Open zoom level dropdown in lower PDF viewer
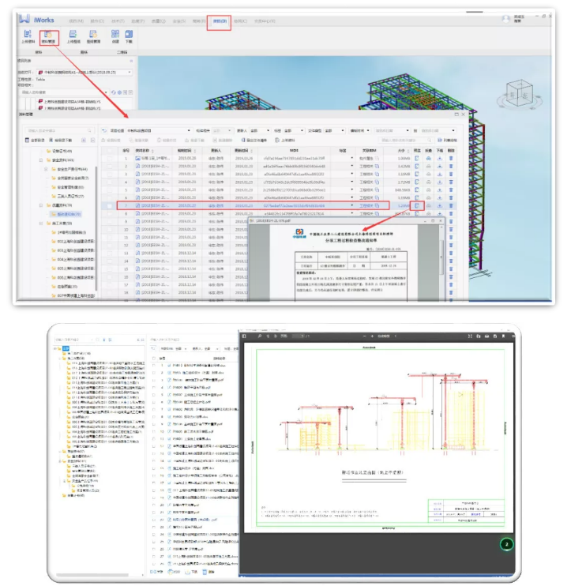 click(x=387, y=336)
